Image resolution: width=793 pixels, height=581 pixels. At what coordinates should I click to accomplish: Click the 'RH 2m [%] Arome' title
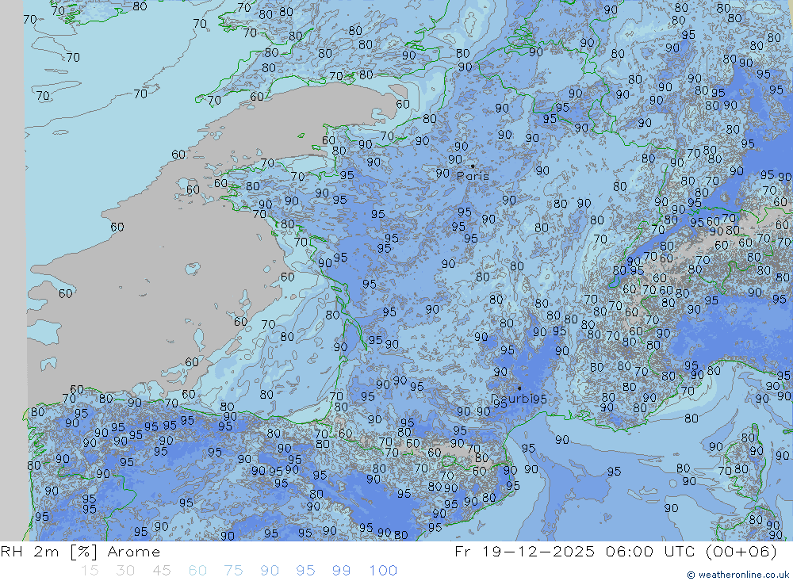80,552
